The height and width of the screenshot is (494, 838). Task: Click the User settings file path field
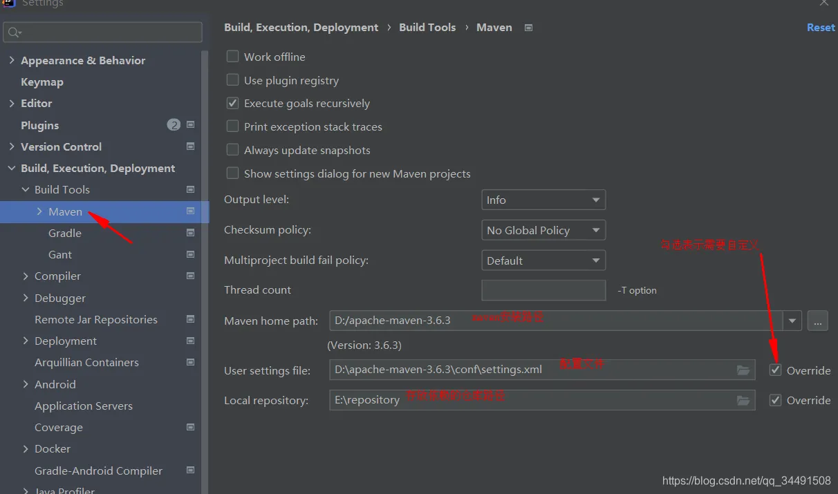pyautogui.click(x=542, y=370)
